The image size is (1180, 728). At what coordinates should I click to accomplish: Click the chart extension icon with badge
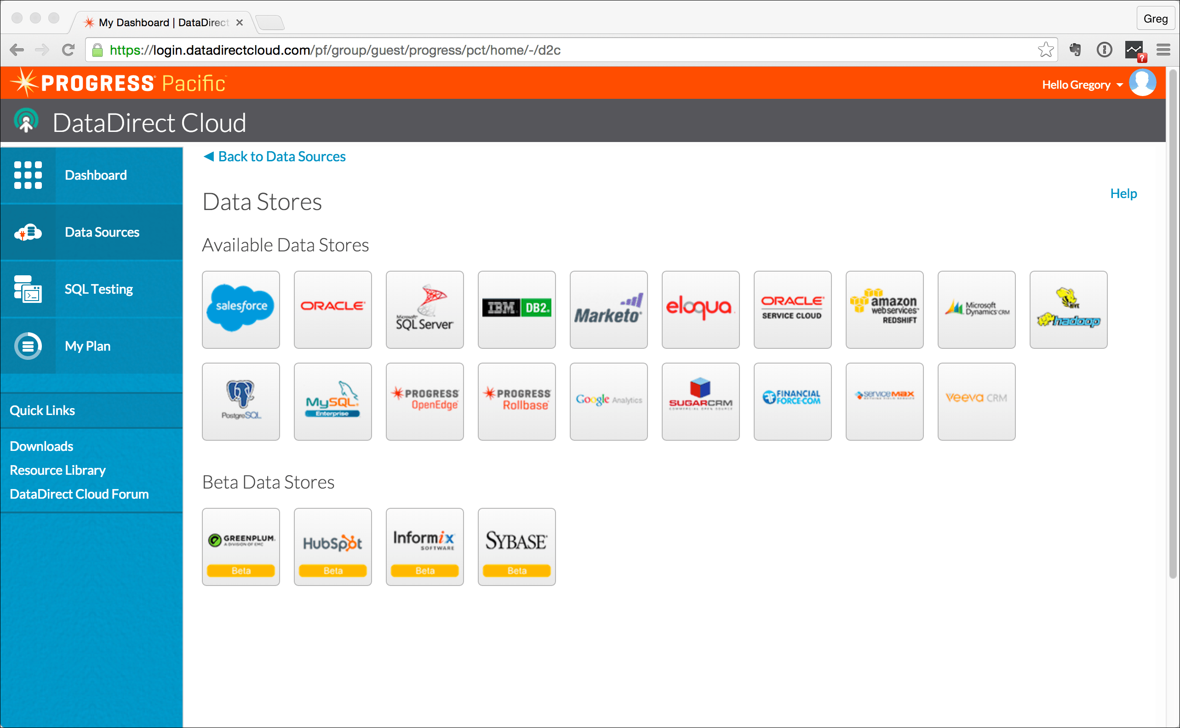pyautogui.click(x=1136, y=51)
